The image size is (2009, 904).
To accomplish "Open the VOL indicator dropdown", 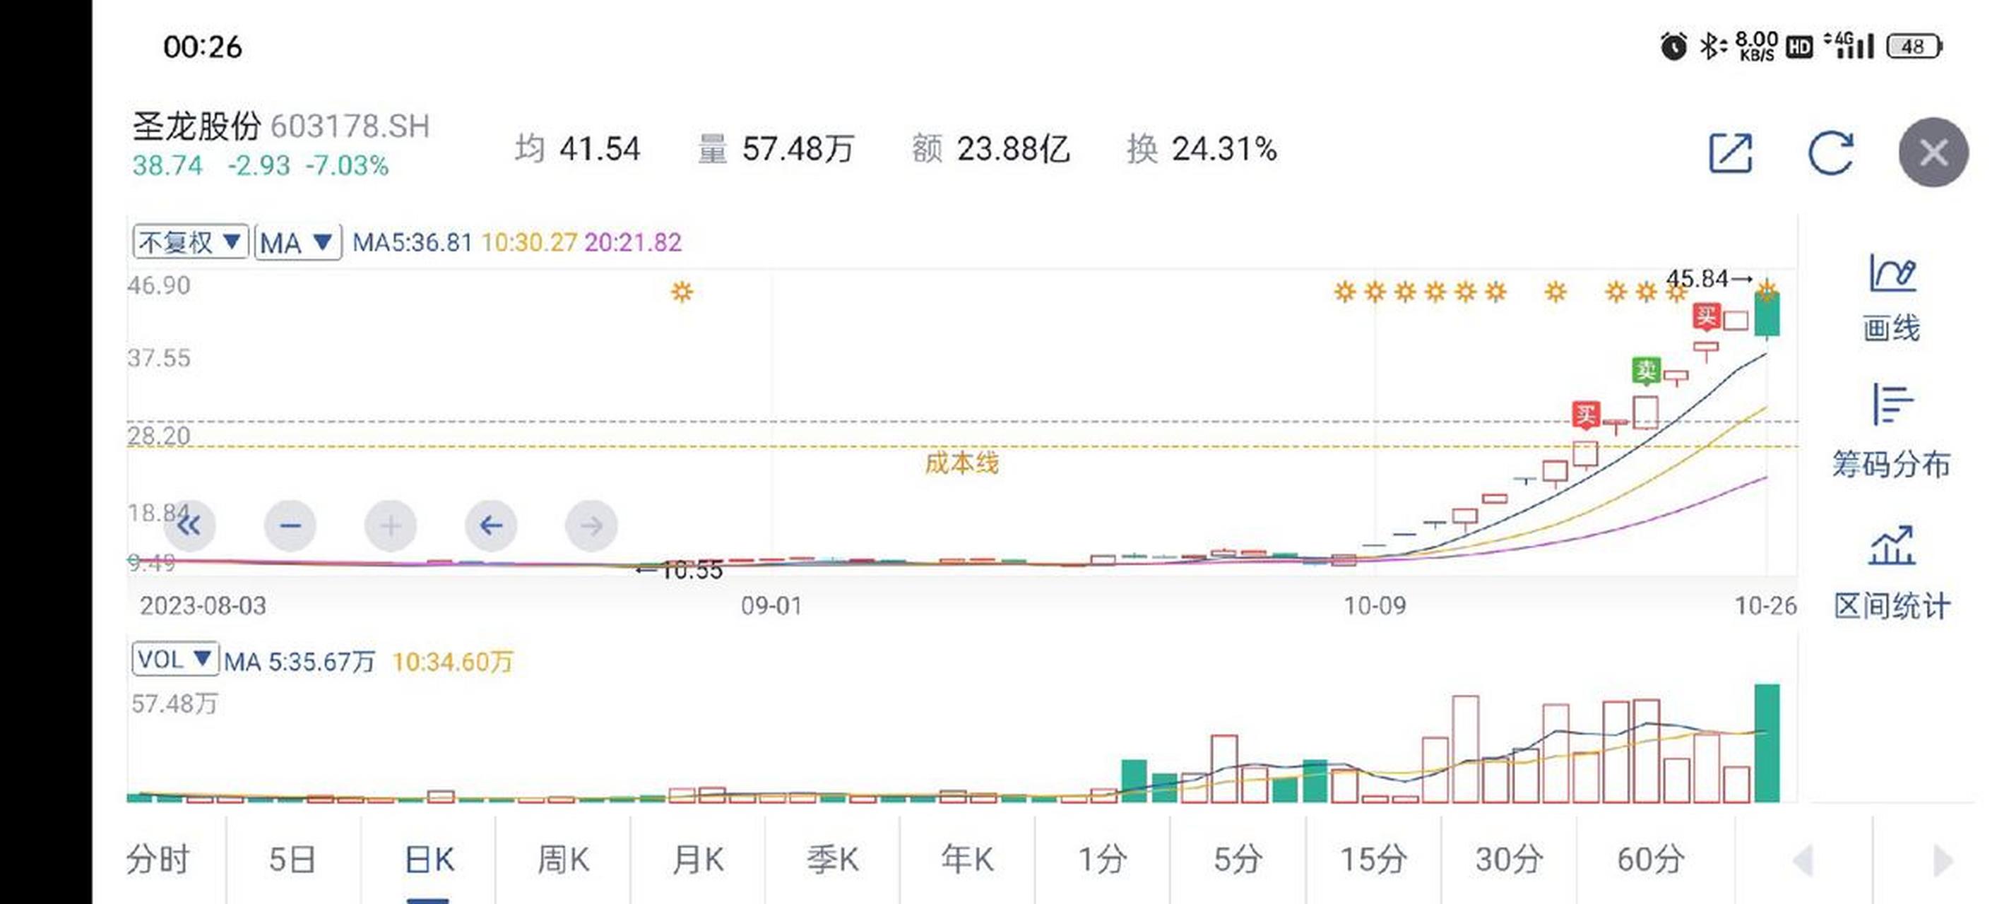I will click(175, 659).
